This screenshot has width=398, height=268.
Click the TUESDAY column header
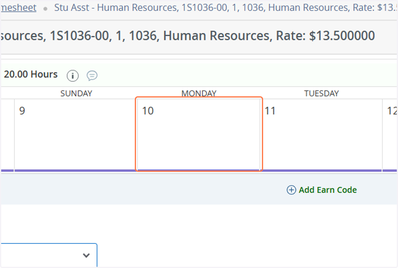(322, 93)
